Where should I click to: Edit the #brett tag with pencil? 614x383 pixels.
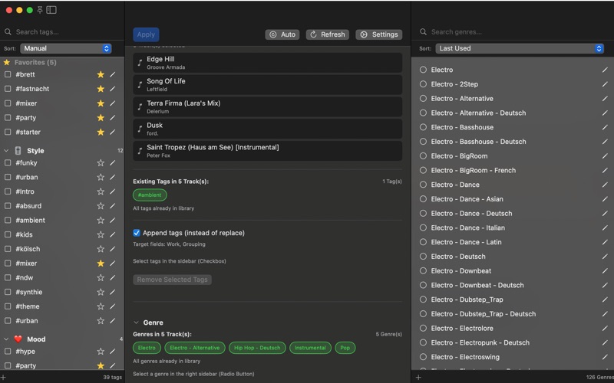tap(112, 74)
